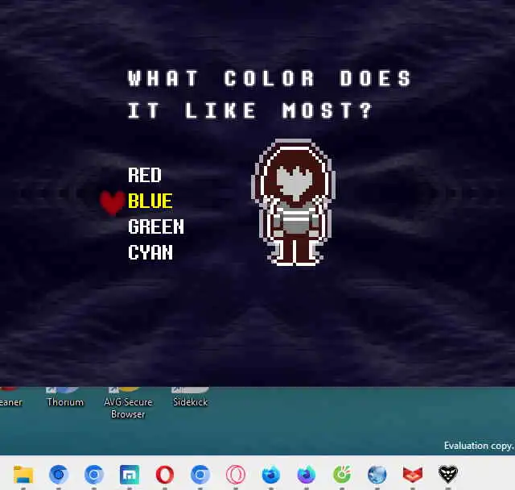Screen dimensions: 515x490
Task: Switch to the black-and-white dog game icon
Action: point(448,474)
